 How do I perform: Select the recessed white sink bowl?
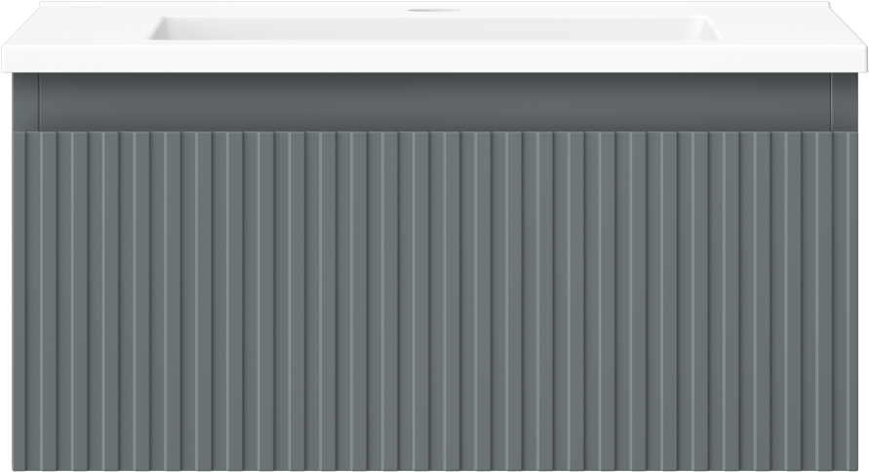click(x=434, y=27)
